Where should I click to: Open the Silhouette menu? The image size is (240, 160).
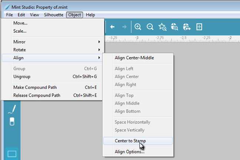(54, 15)
